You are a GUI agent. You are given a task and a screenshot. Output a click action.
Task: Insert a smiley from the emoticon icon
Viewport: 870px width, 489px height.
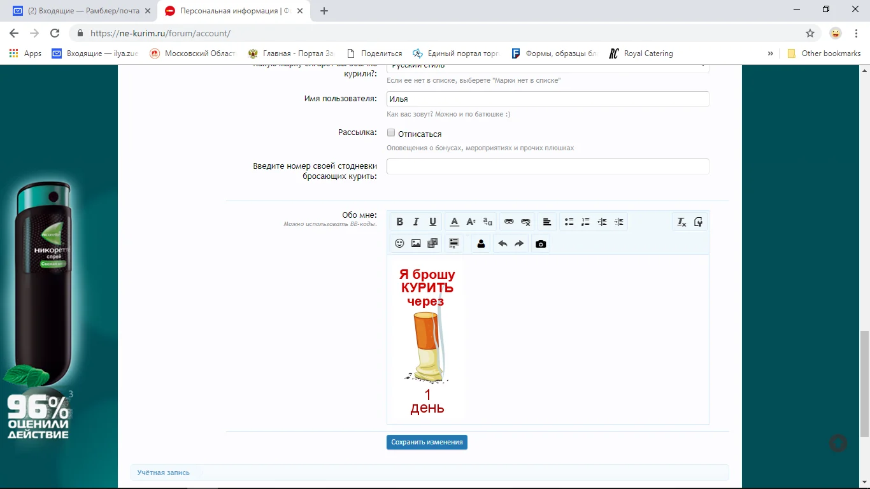(x=399, y=244)
